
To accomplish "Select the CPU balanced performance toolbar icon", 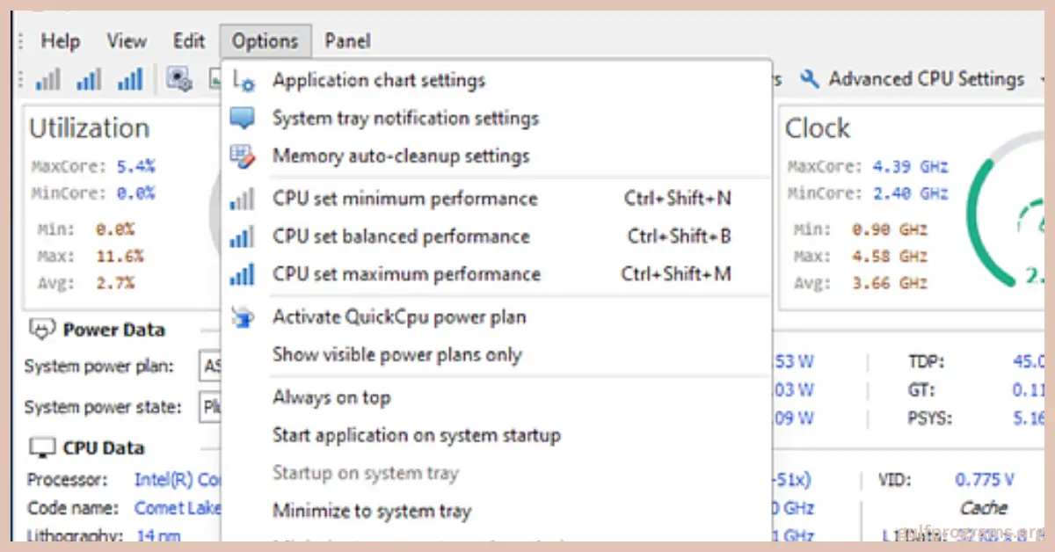I will [x=89, y=79].
